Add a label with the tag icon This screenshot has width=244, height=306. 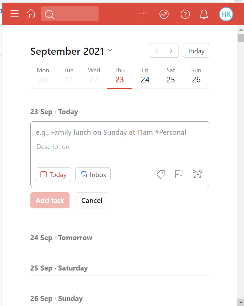click(161, 174)
